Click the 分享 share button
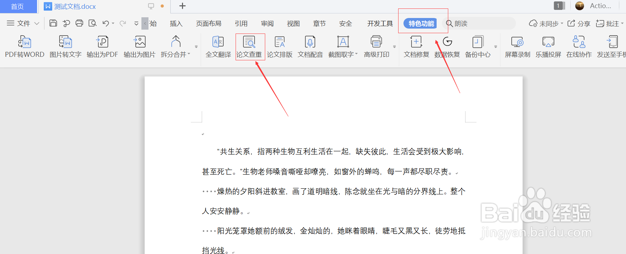This screenshot has height=254, width=626. click(x=579, y=24)
